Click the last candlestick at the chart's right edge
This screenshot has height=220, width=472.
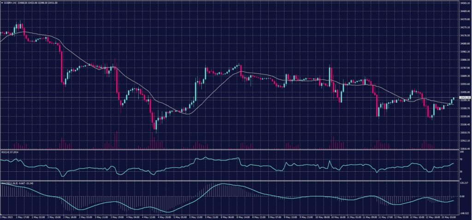[454, 98]
